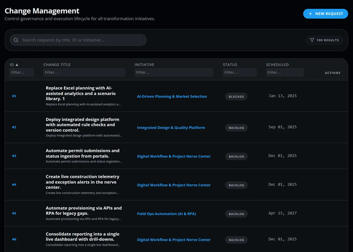Viewport: 353px width, 252px height.
Task: Open request #6 ID link
Action: coord(14,239)
